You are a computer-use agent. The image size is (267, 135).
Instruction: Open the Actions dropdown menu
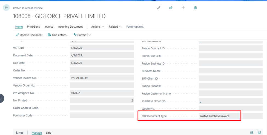coord(97,27)
